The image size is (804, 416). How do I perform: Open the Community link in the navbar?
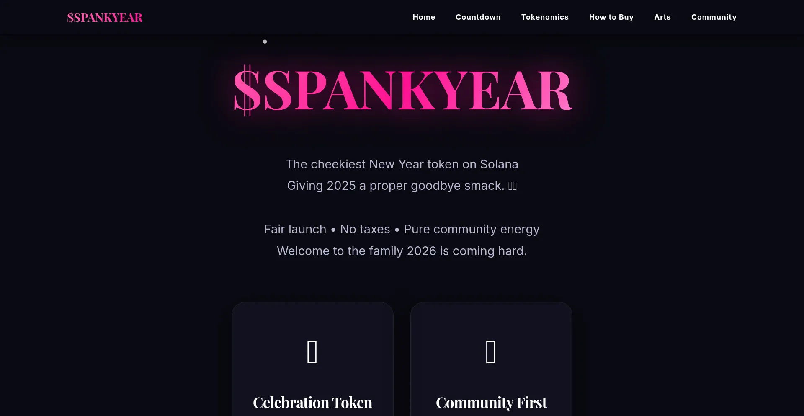click(x=714, y=17)
